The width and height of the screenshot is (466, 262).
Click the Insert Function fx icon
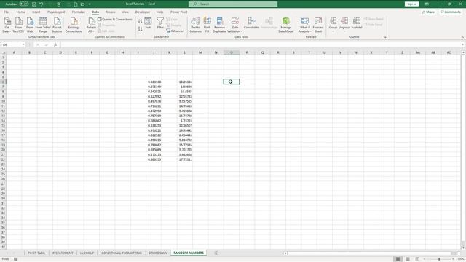click(55, 44)
